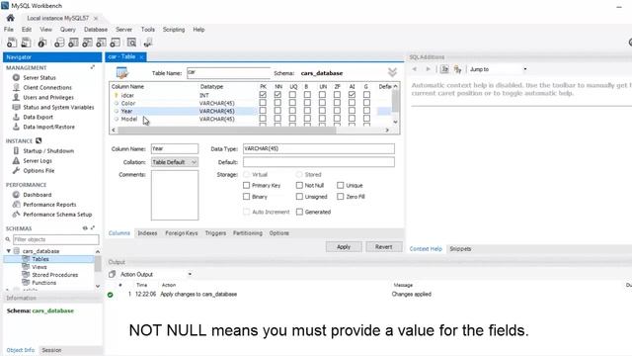
Task: Click the Revert button
Action: click(x=383, y=246)
